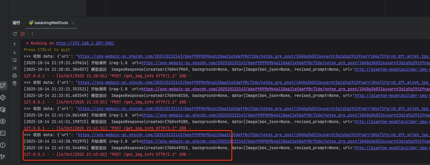Print the console output

point(15,76)
